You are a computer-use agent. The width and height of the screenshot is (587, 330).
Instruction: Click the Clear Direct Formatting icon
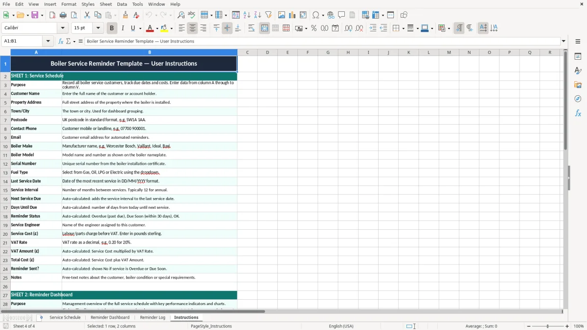(x=136, y=15)
